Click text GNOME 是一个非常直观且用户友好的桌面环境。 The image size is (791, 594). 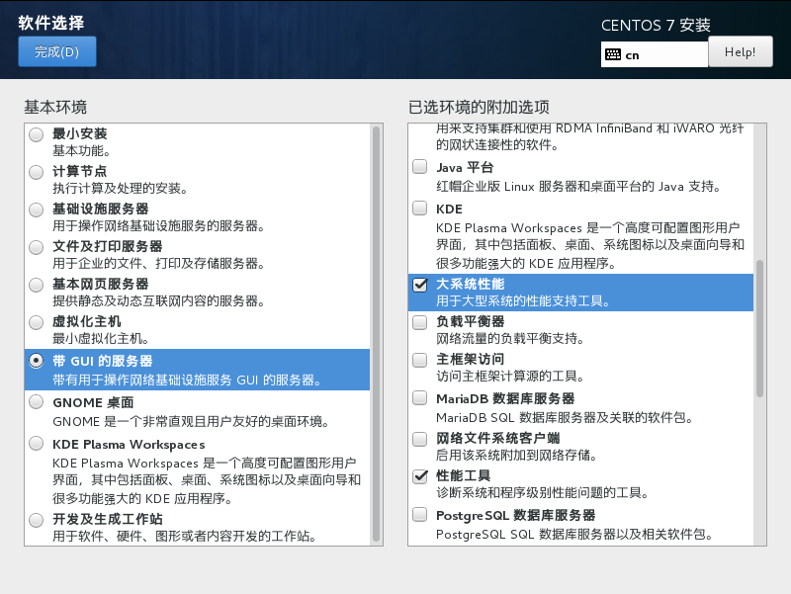pyautogui.click(x=191, y=422)
